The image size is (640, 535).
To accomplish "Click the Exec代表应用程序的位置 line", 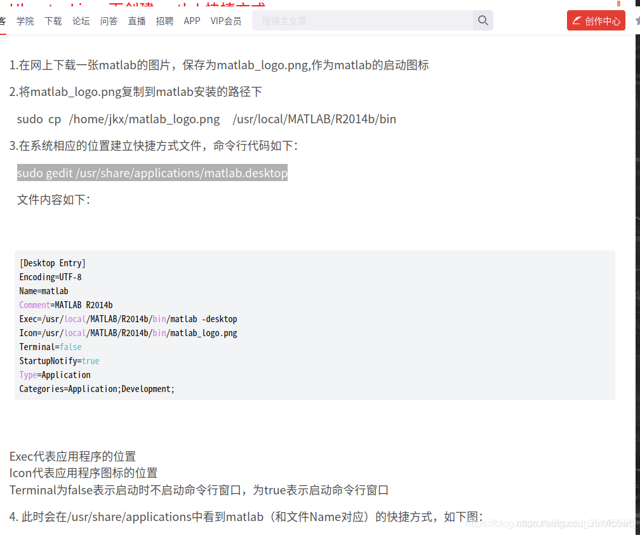I will click(72, 456).
